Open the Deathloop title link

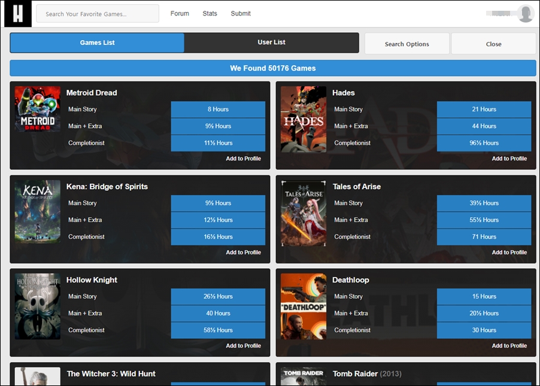click(x=351, y=280)
